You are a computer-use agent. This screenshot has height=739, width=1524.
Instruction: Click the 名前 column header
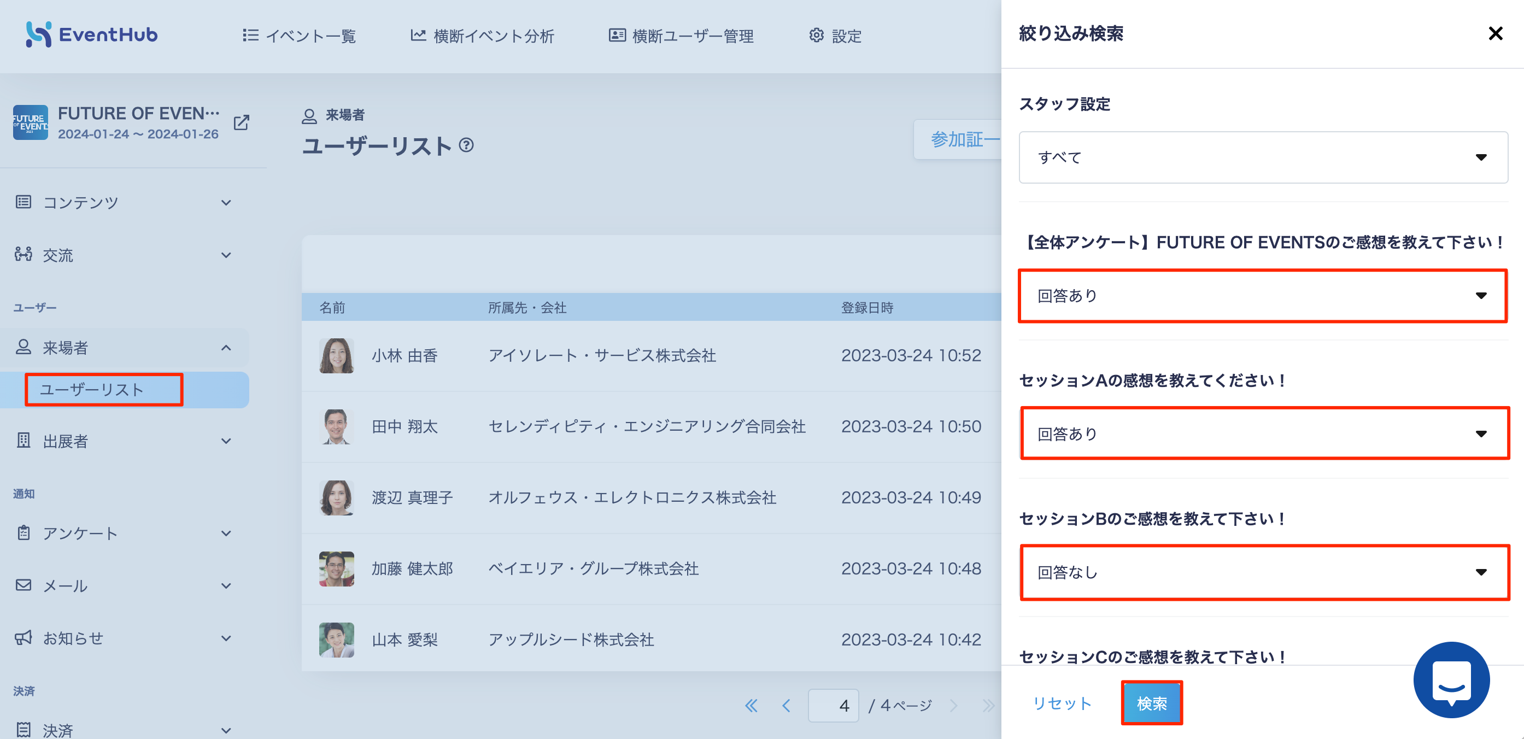[332, 308]
